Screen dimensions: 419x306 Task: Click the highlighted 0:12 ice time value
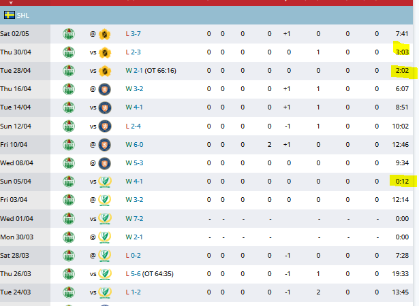pos(402,182)
